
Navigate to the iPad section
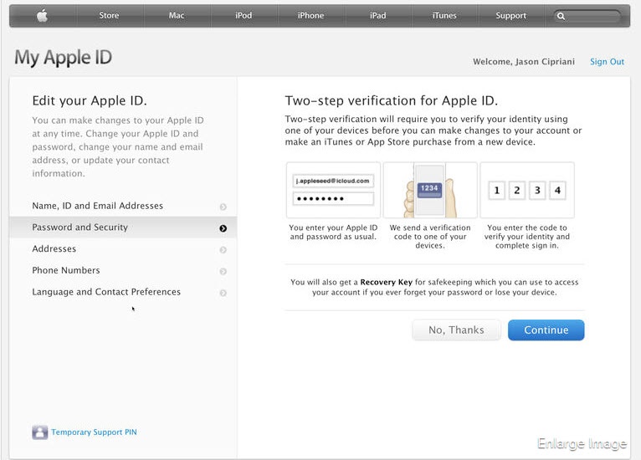(x=377, y=16)
